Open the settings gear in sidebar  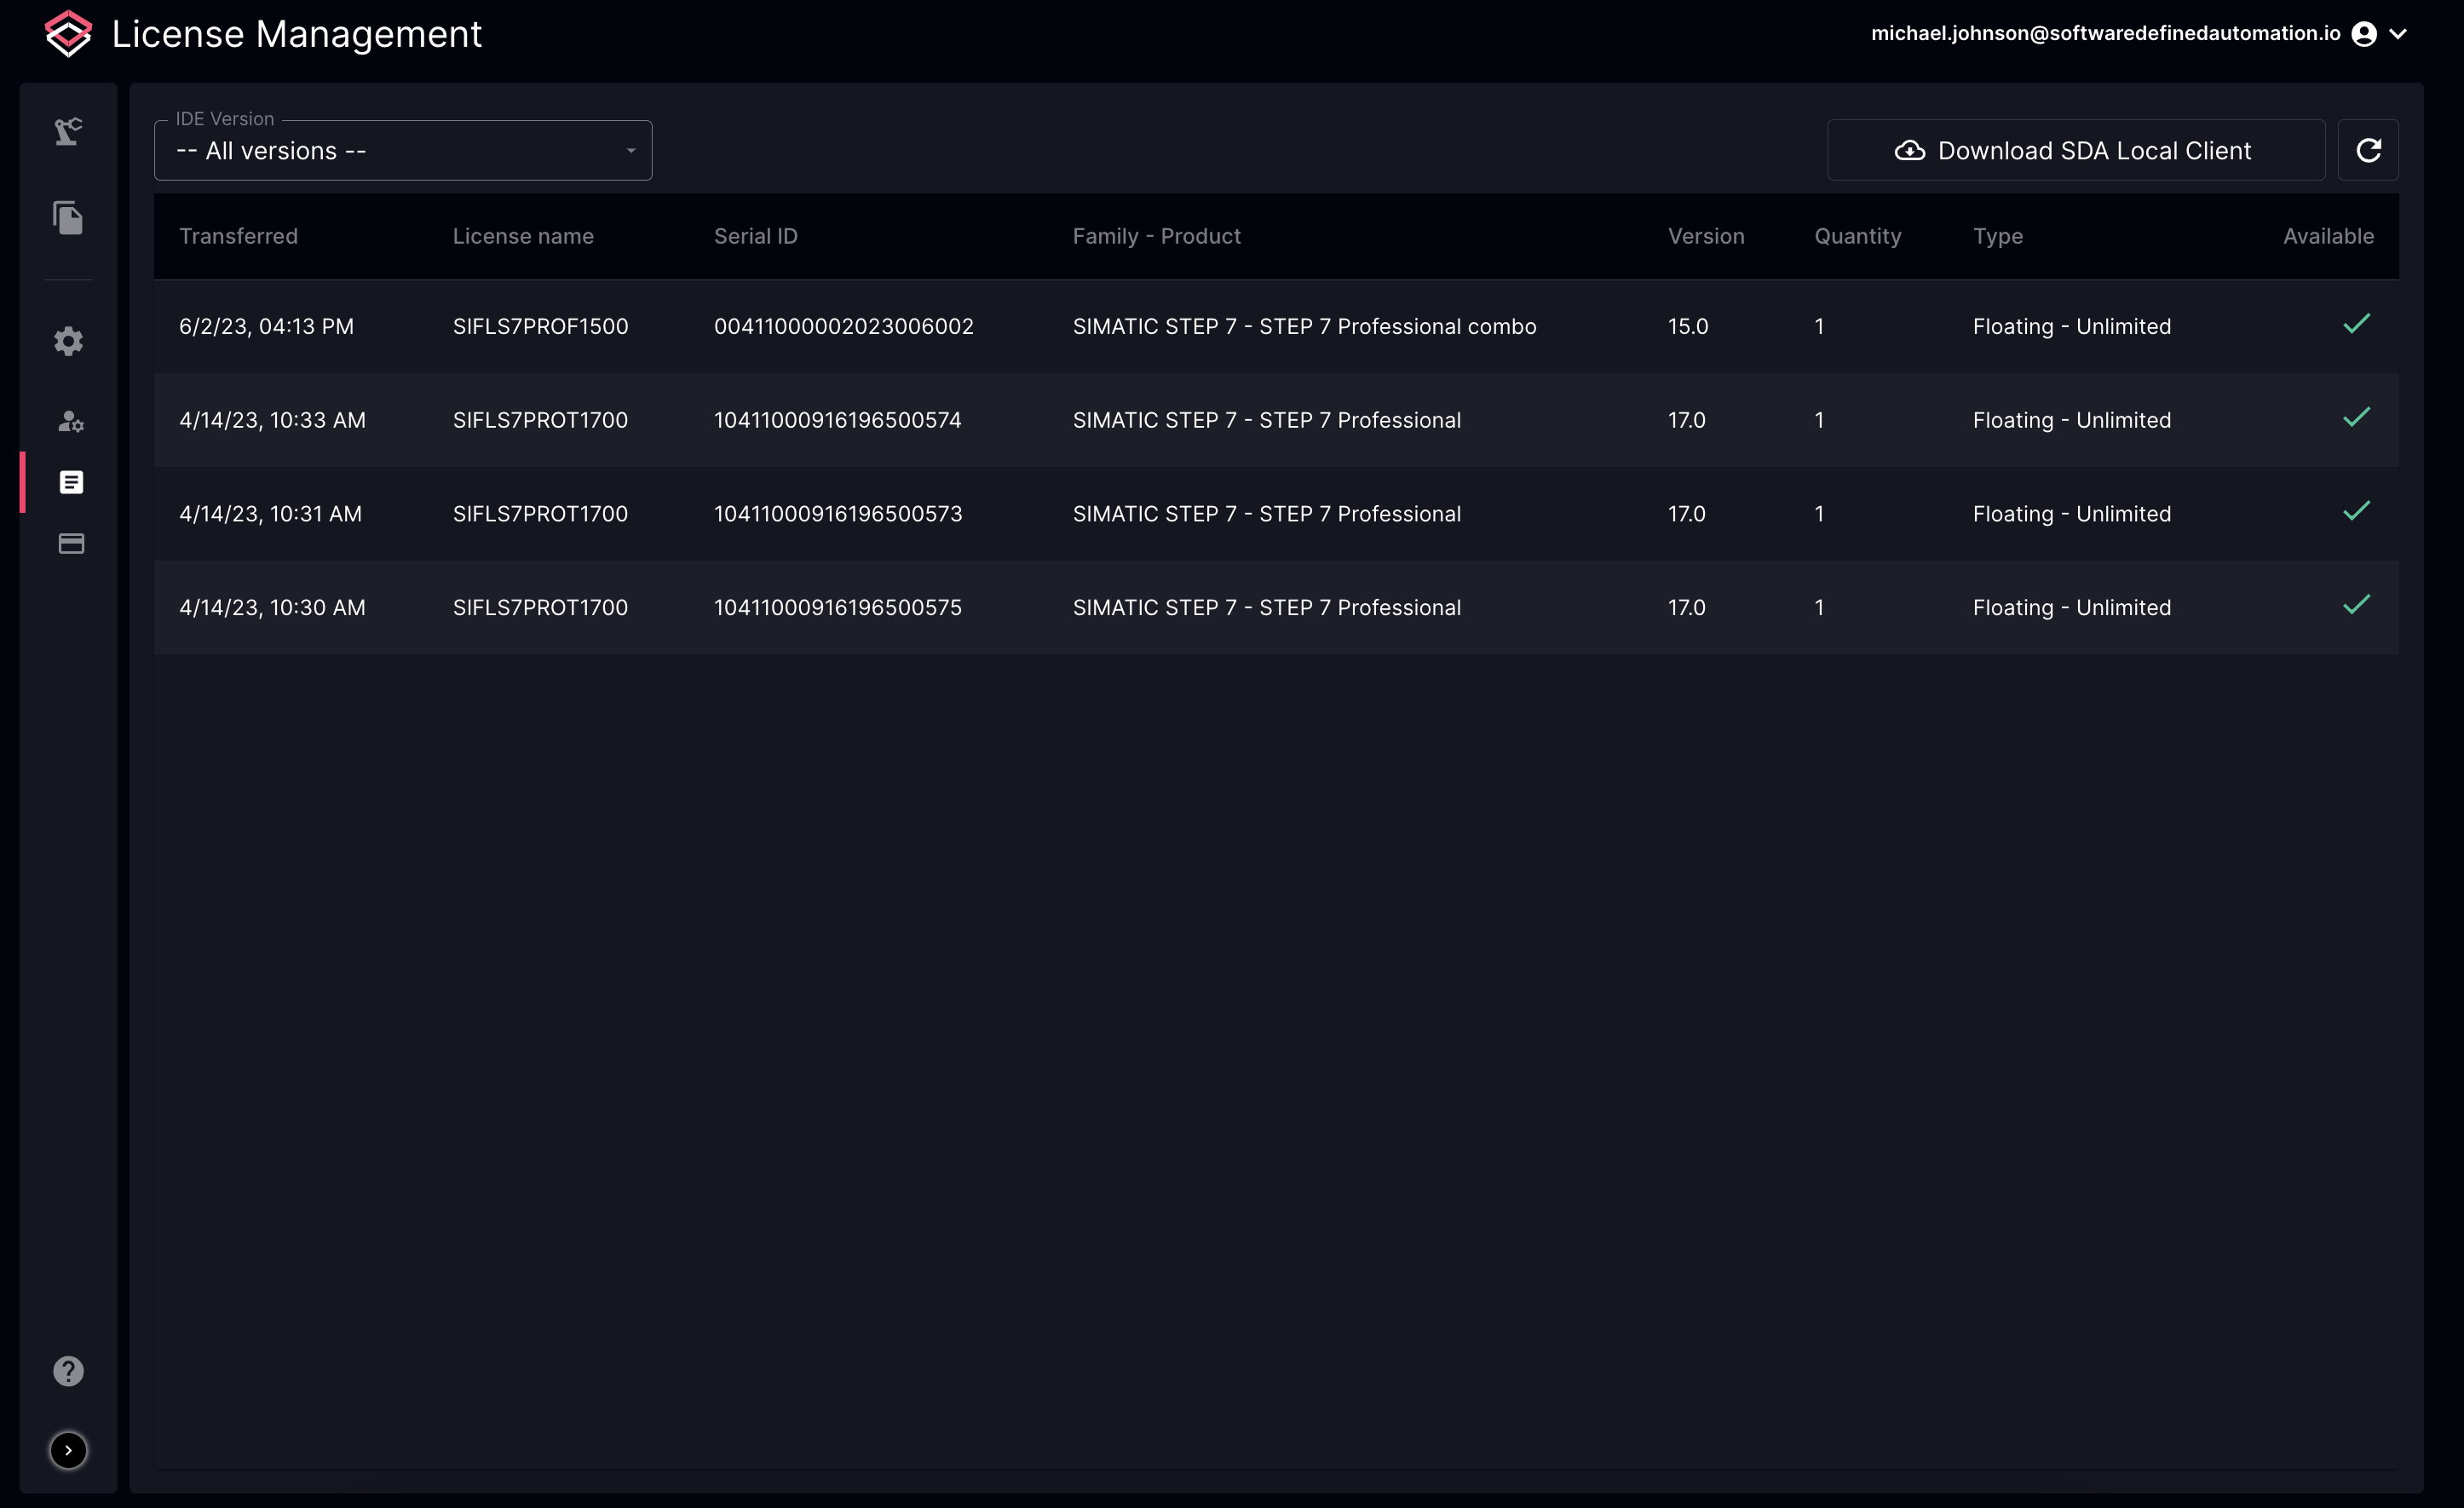tap(68, 341)
